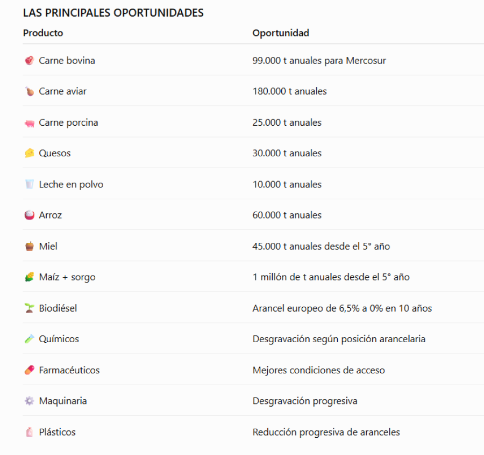Click the Reducción progresiva de aranceles text
Viewport: 484px width, 455px height.
[326, 432]
